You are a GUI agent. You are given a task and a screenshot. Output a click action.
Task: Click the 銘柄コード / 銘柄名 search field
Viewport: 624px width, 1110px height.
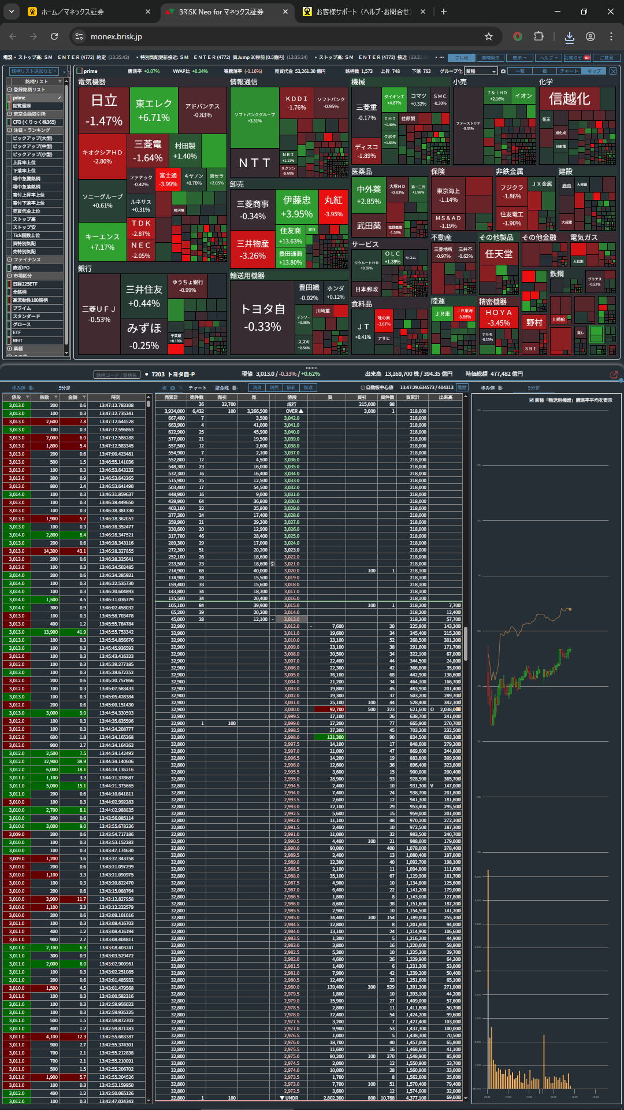[x=117, y=375]
